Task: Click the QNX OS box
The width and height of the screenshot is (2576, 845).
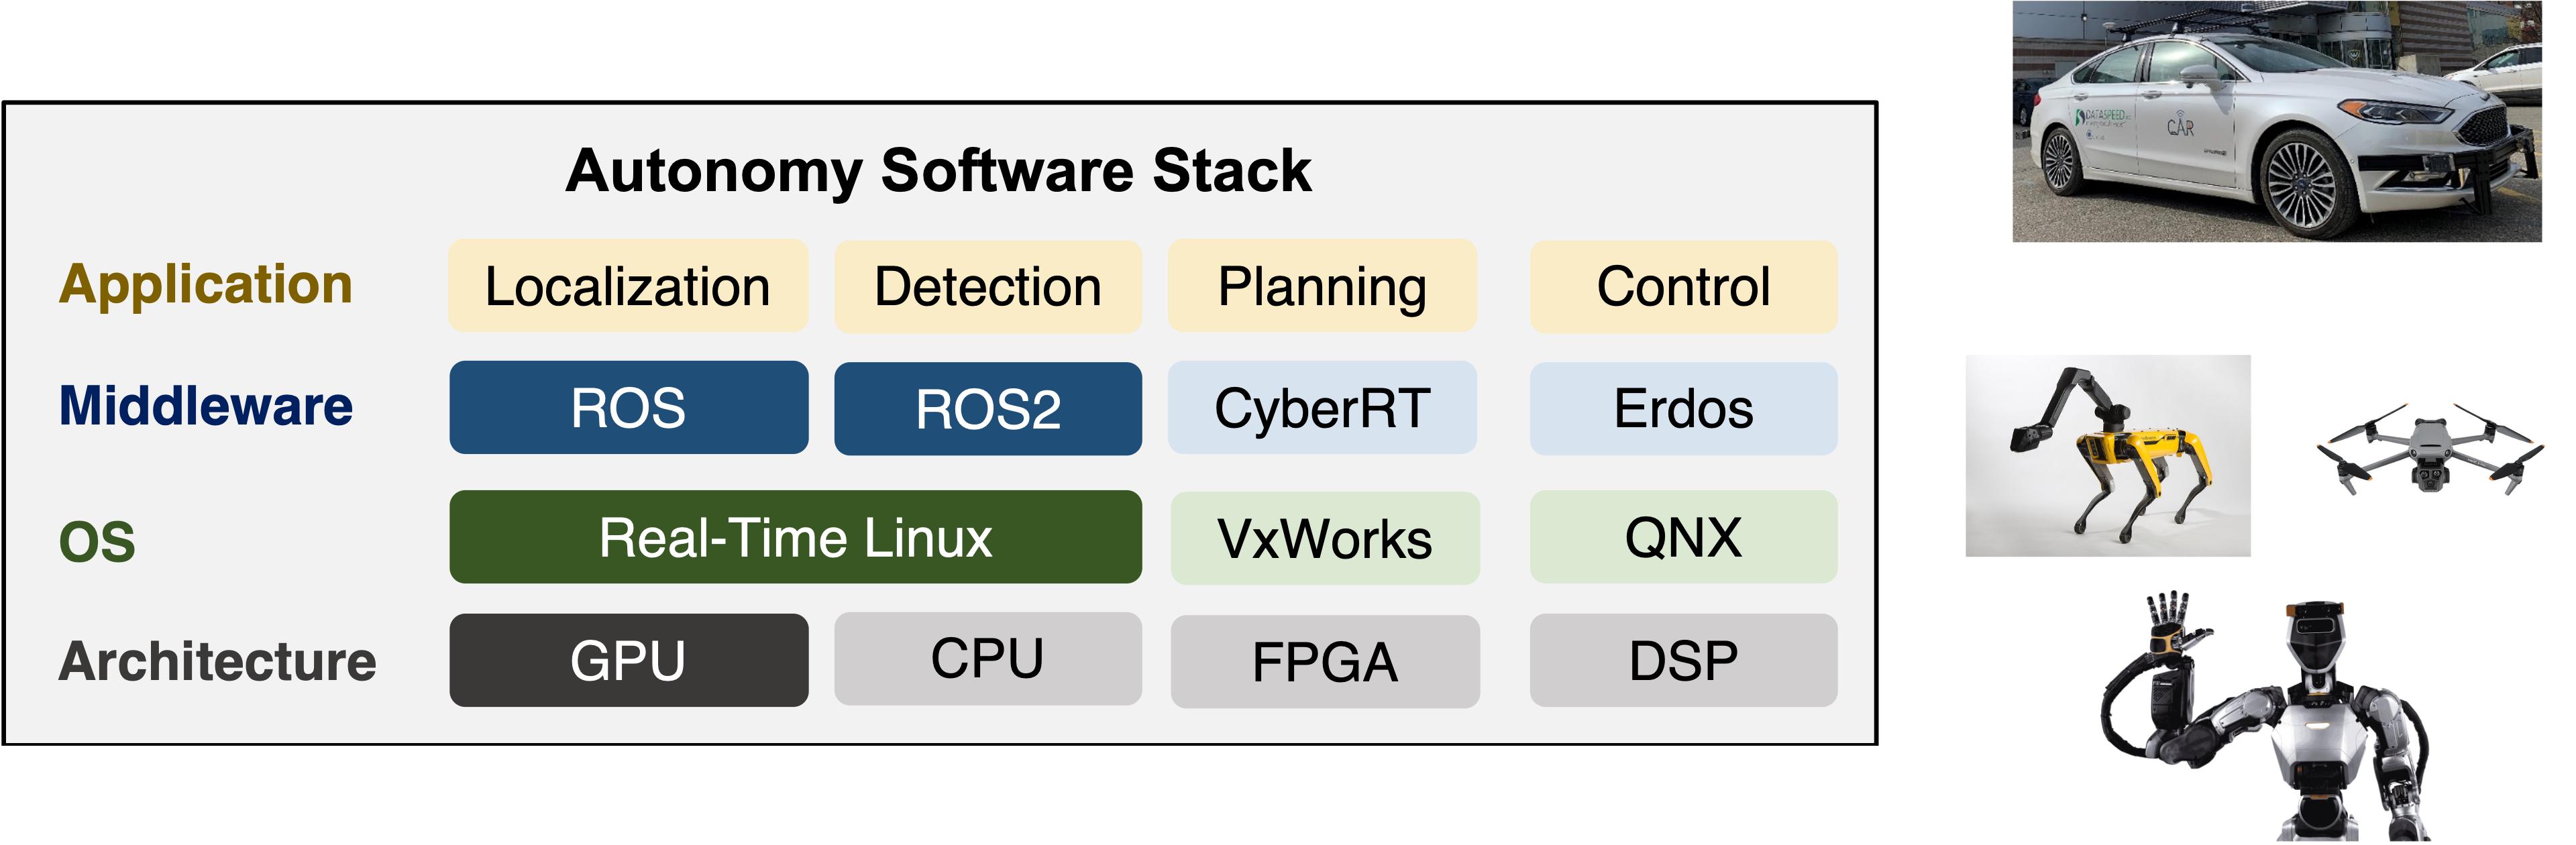Action: point(1683,537)
